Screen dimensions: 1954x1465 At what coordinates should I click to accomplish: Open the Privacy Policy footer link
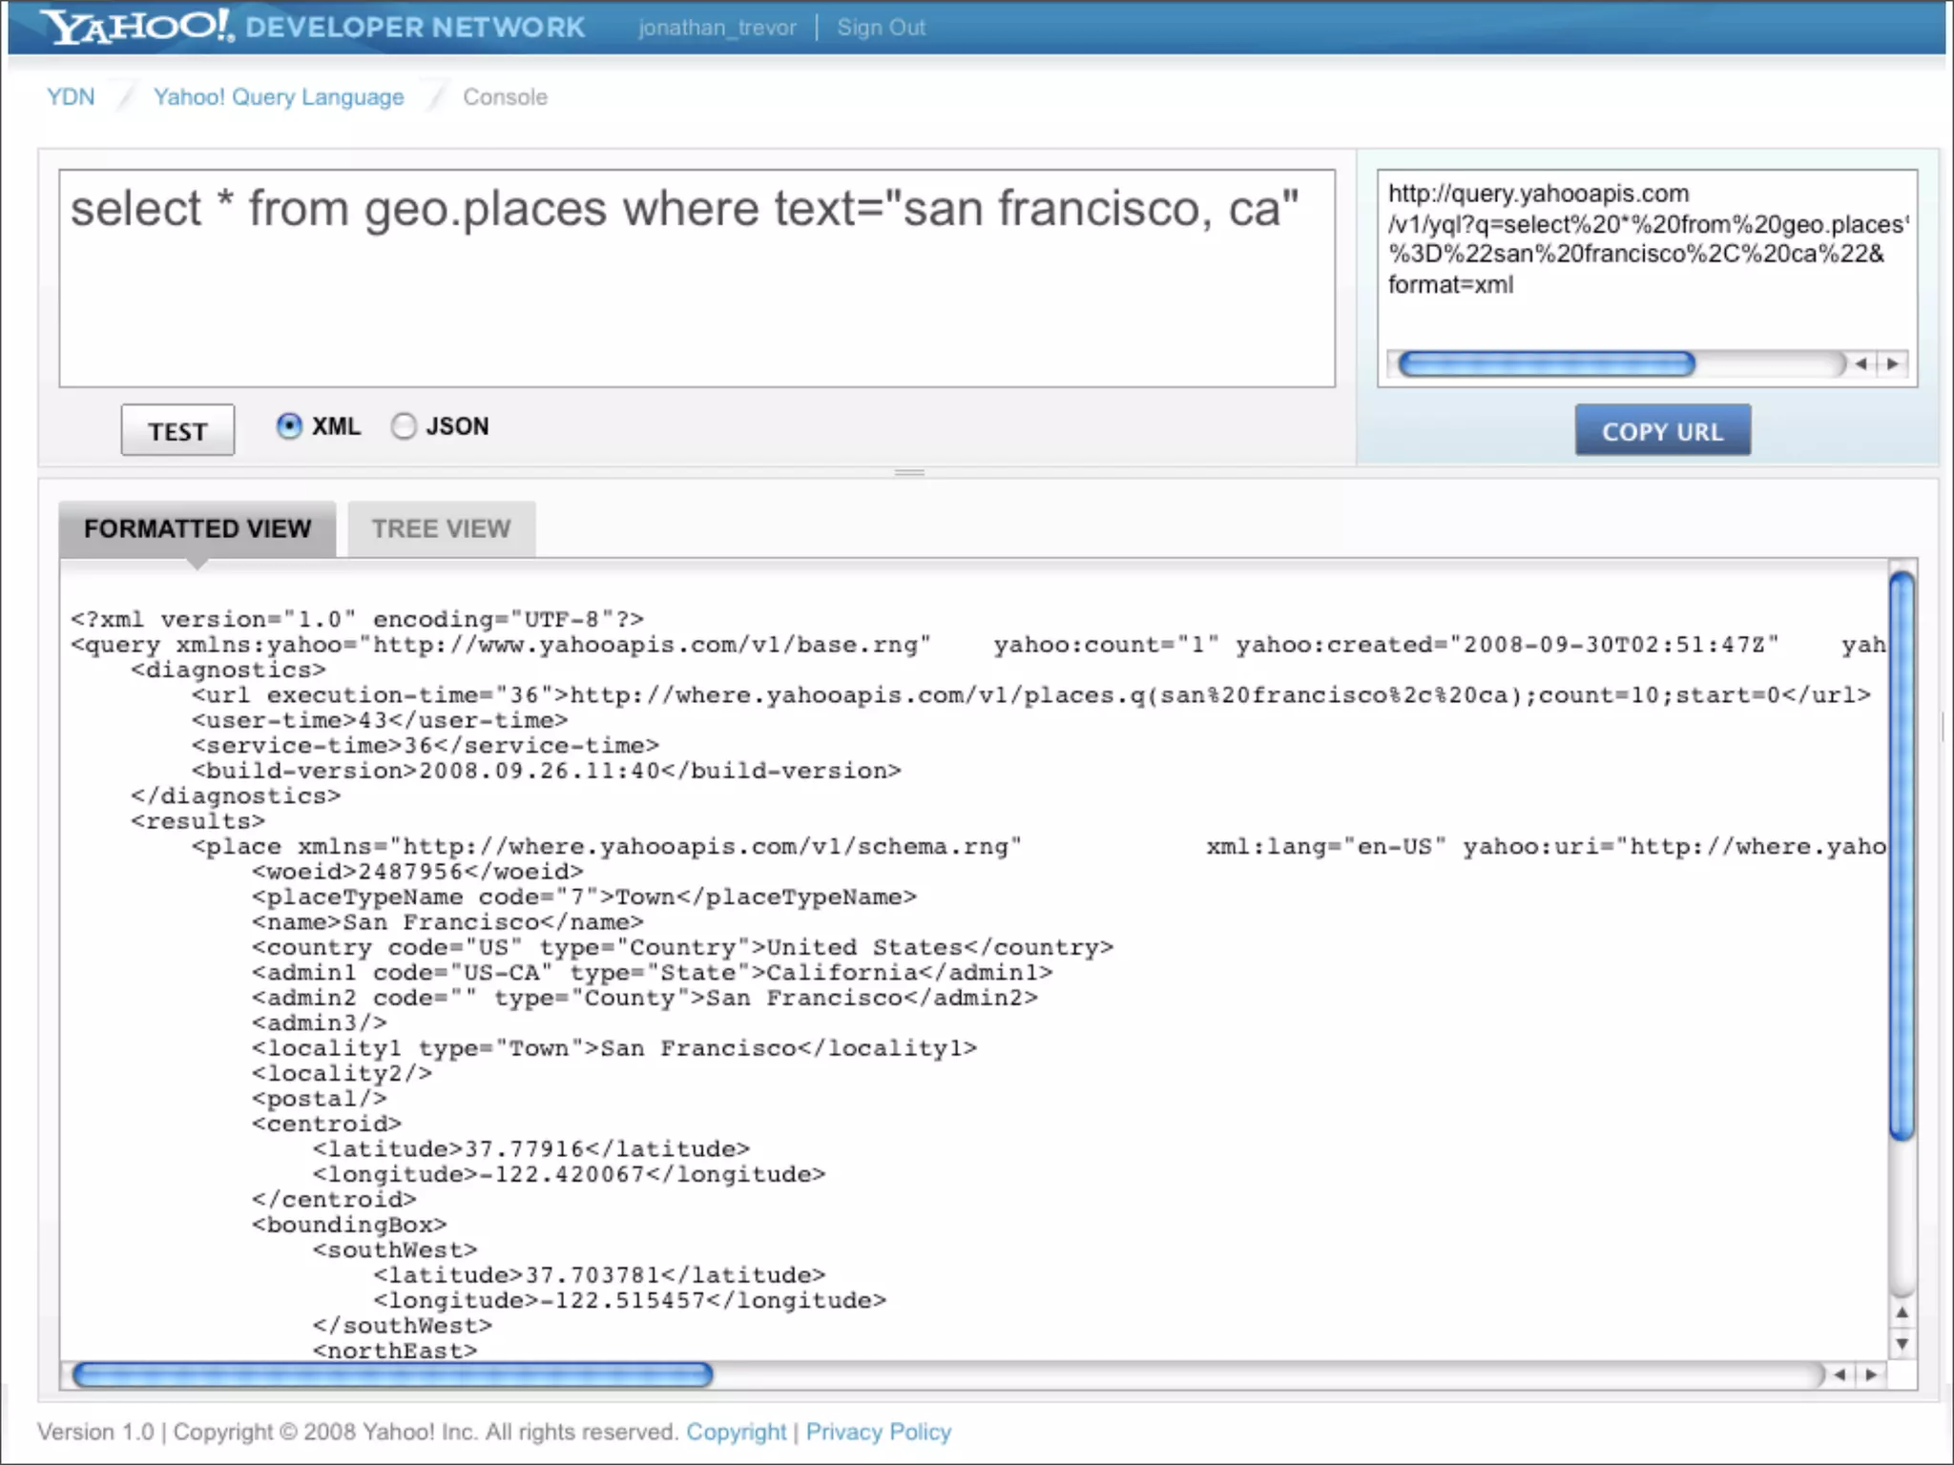pyautogui.click(x=879, y=1432)
